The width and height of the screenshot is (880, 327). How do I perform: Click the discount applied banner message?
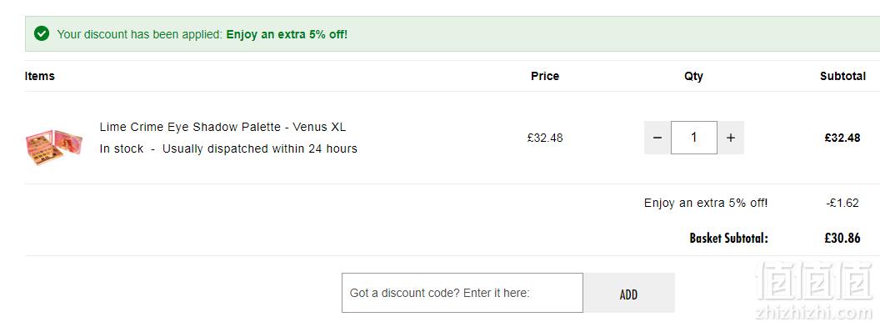pos(202,34)
